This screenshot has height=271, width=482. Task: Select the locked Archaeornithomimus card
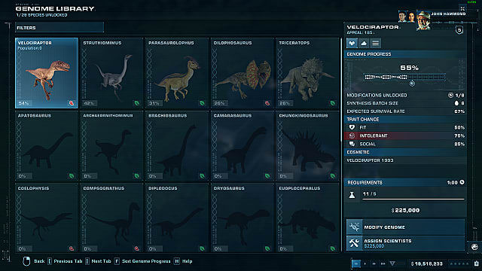tap(111, 145)
